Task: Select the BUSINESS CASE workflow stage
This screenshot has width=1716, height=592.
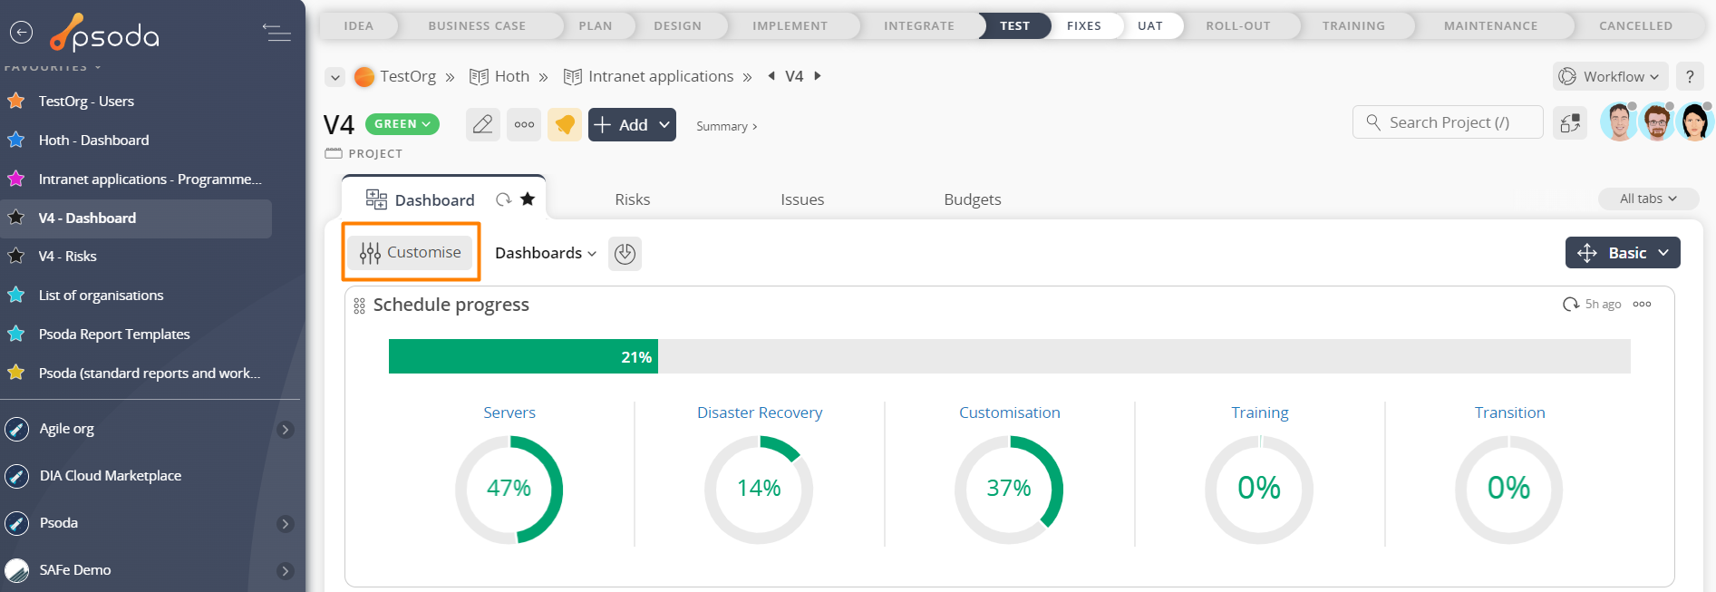Action: click(x=477, y=25)
